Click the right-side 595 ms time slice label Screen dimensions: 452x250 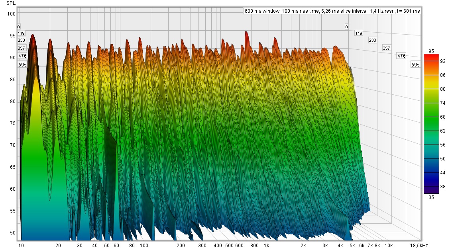click(415, 64)
